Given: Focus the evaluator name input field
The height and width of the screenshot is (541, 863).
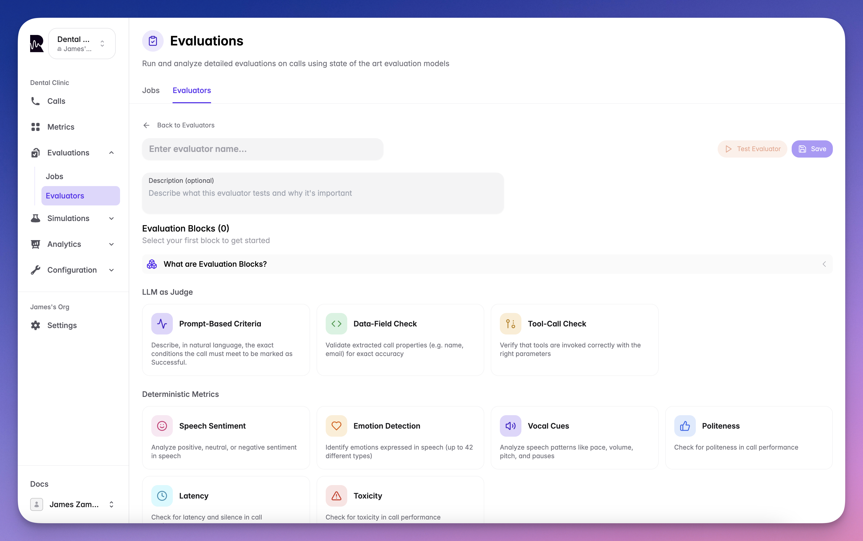Looking at the screenshot, I should point(262,149).
